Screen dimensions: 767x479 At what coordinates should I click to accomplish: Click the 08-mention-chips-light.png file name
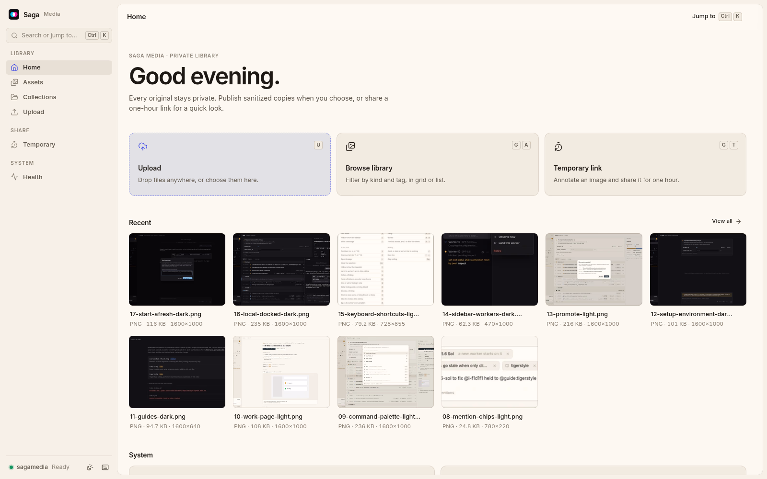(482, 417)
